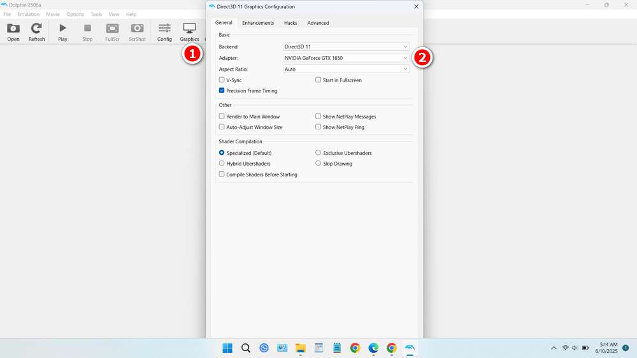Open the Config settings icon
Viewport: 637px width, 358px height.
click(164, 32)
